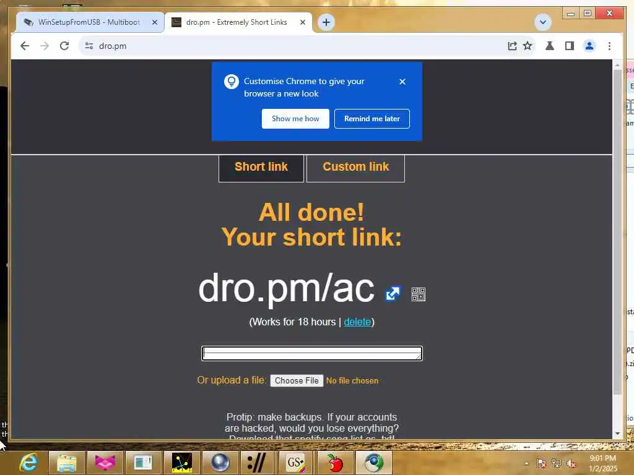Click Remind me later button
The width and height of the screenshot is (634, 475).
(x=372, y=119)
